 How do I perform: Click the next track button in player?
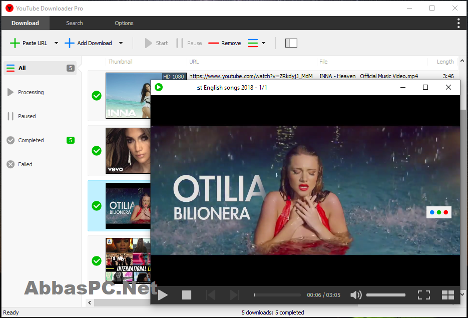point(234,295)
